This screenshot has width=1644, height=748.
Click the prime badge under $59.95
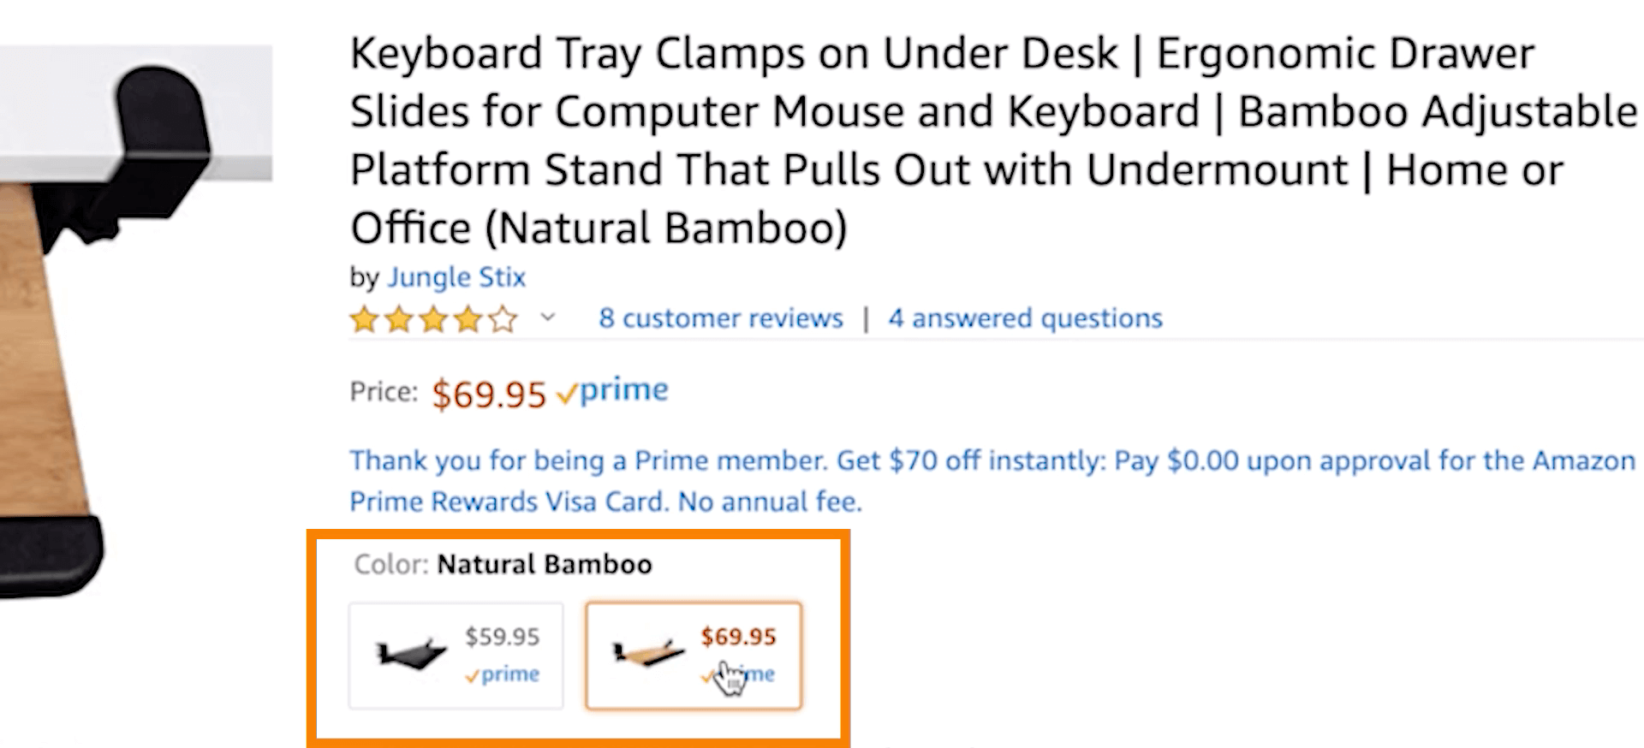click(503, 674)
